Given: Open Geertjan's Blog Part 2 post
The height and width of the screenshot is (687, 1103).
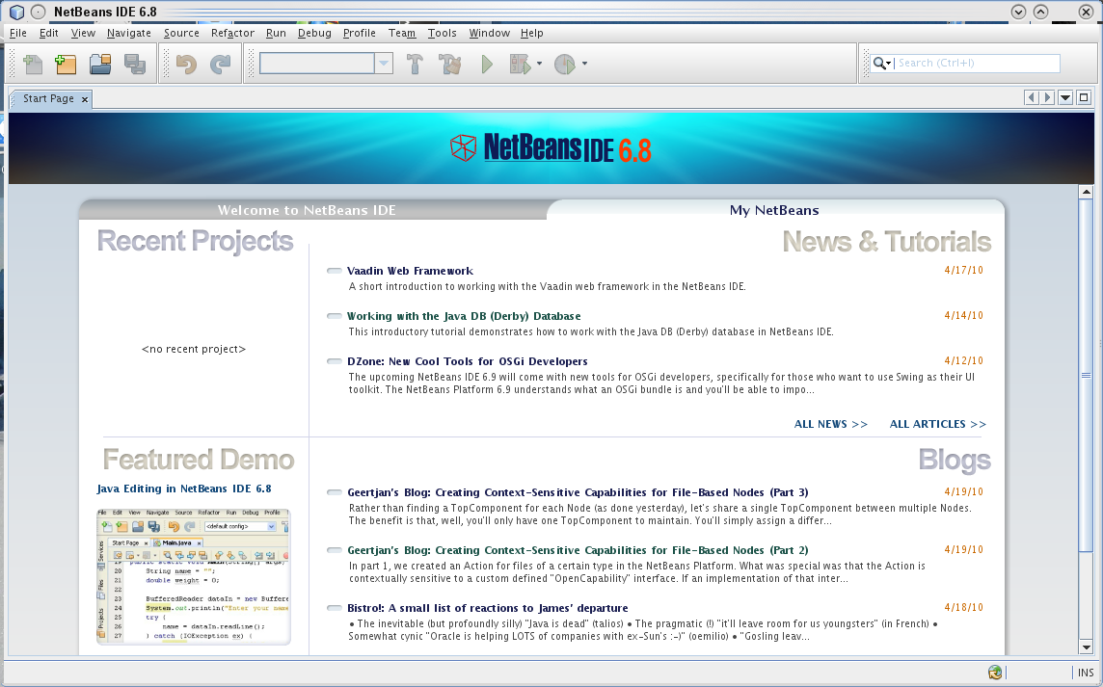Looking at the screenshot, I should (x=578, y=550).
